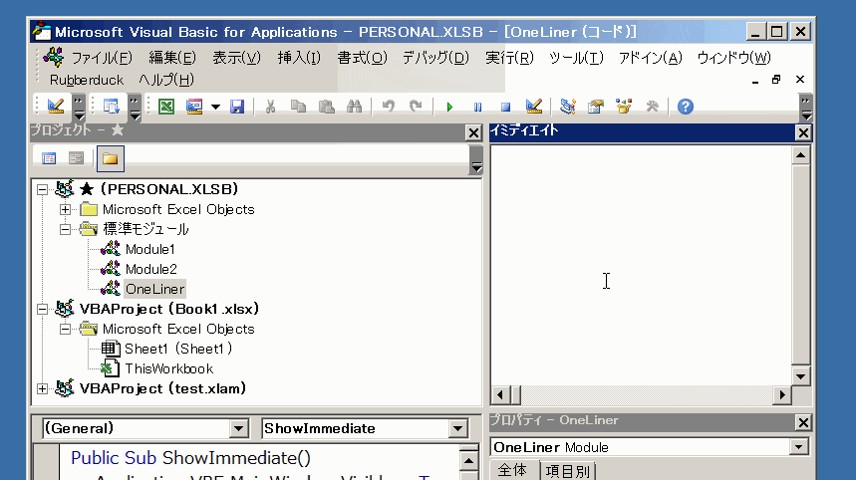Click the code window scroll up arrow
The height and width of the screenshot is (480, 856).
pos(469,461)
